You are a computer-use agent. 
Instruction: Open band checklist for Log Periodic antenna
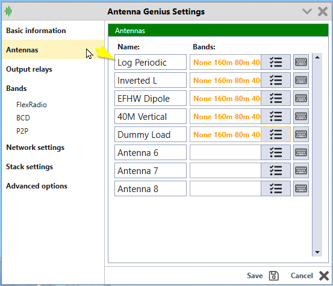coord(276,62)
